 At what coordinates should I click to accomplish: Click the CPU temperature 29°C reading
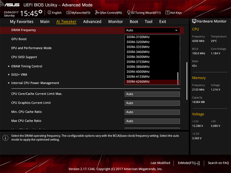pyautogui.click(x=214, y=41)
